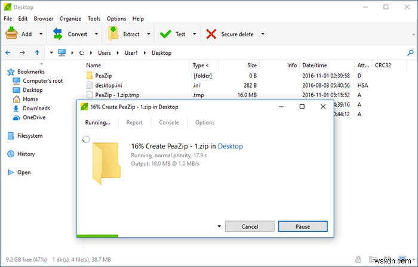The image size is (418, 267).
Task: Open the Edit menu
Action: pos(23,18)
